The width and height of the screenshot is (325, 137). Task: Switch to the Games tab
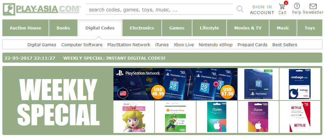click(x=177, y=28)
